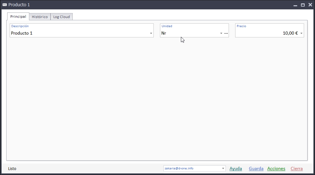This screenshot has width=315, height=175.
Task: Open the Unidad ellipsis lookup button
Action: point(226,33)
